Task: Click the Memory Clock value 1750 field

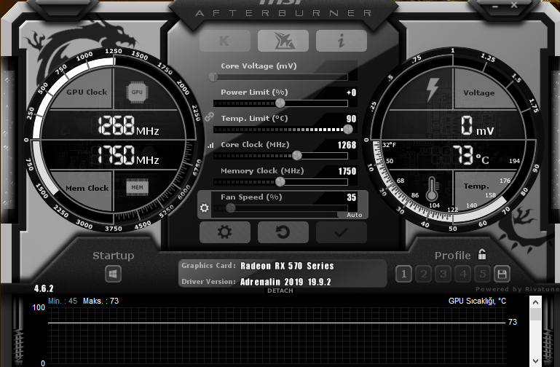Action: (x=347, y=171)
